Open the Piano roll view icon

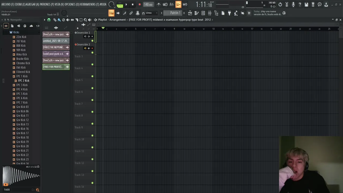pyautogui.click(x=196, y=13)
